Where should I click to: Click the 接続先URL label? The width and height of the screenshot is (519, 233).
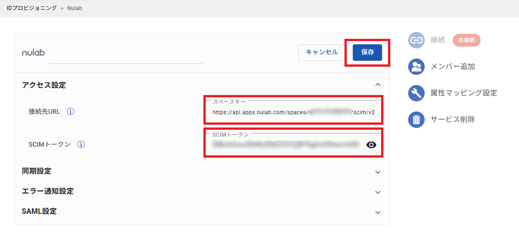[44, 111]
